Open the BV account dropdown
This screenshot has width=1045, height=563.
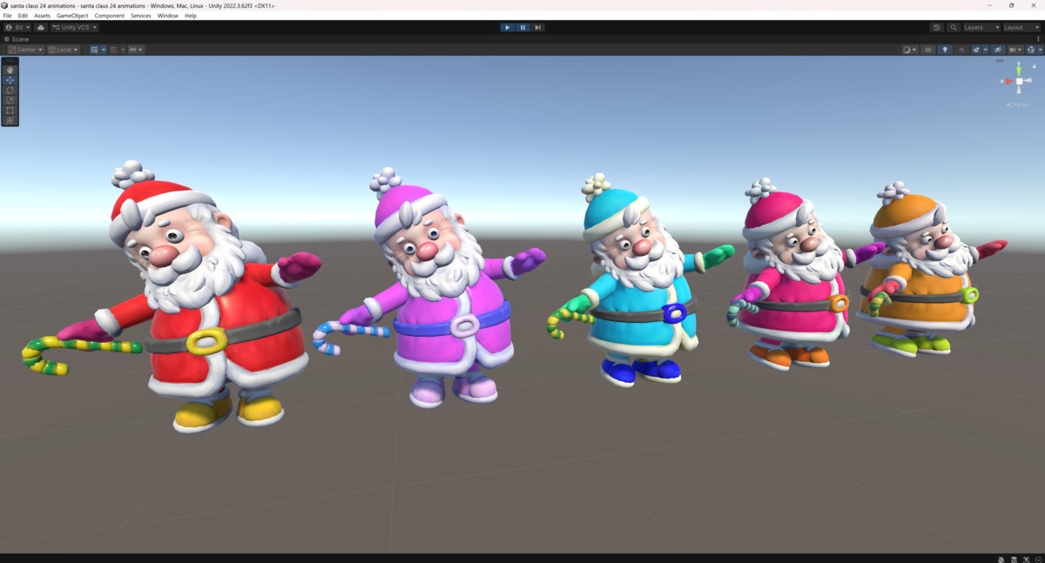pos(17,27)
